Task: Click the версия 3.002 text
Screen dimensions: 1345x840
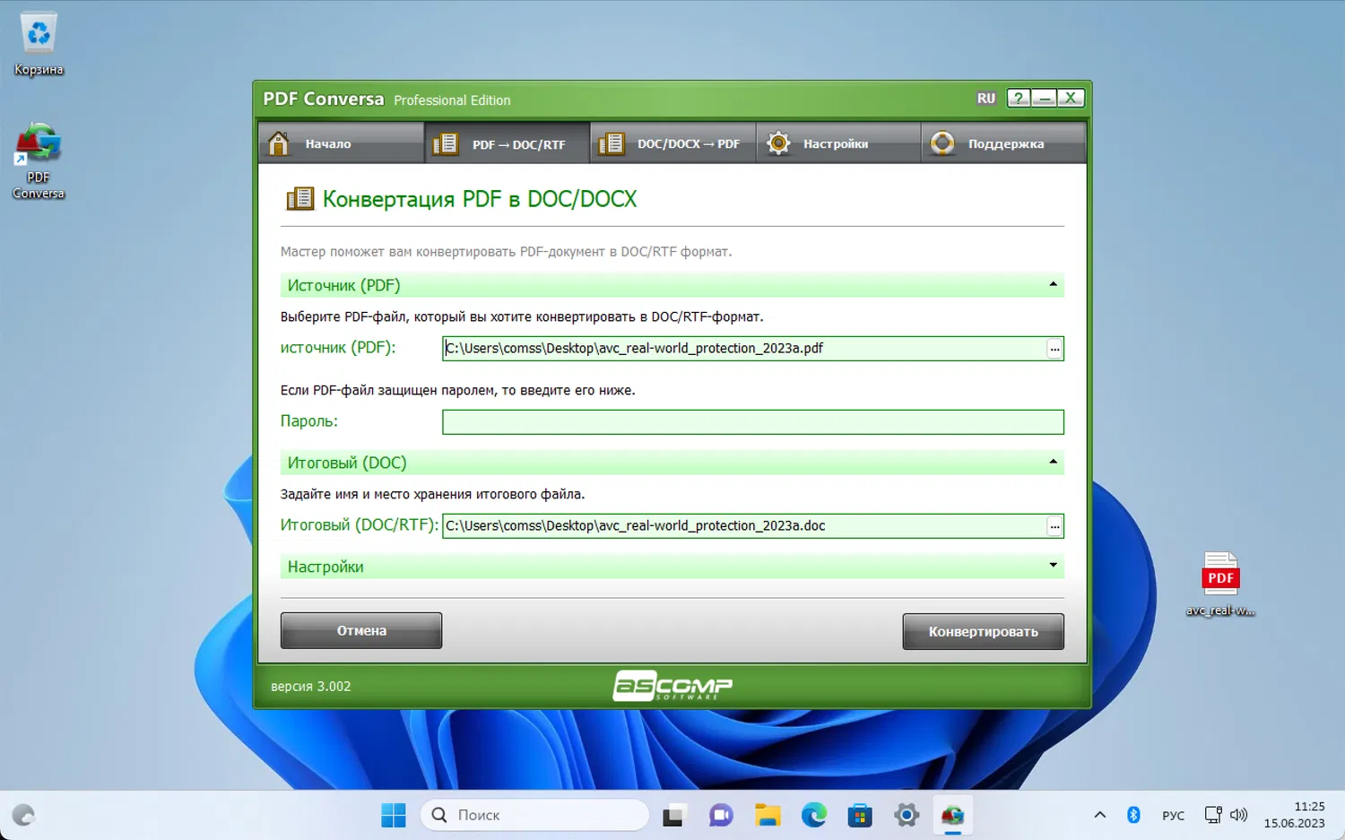Action: pyautogui.click(x=311, y=687)
